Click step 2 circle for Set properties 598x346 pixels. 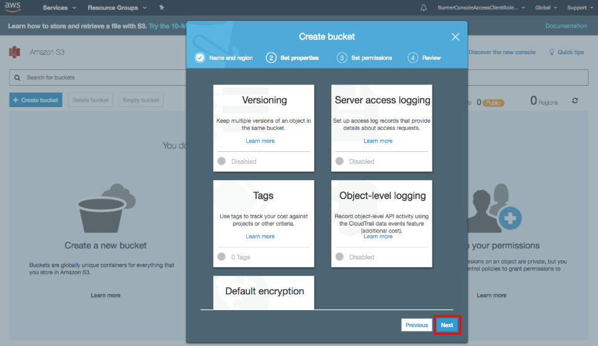pyautogui.click(x=271, y=58)
